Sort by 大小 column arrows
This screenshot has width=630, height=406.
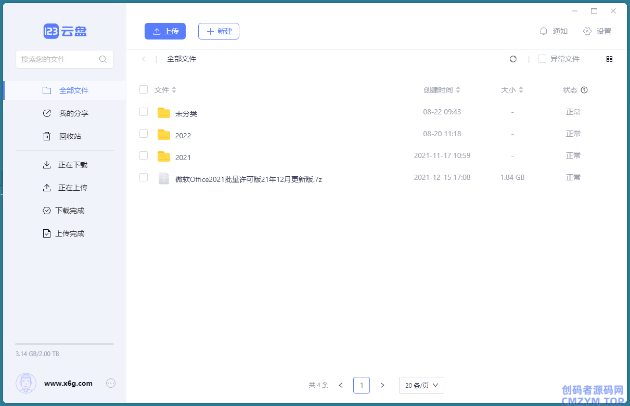tap(521, 90)
